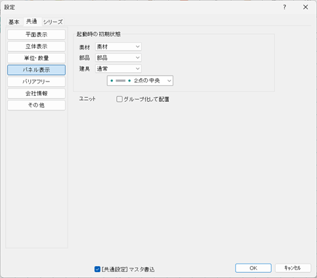Open the 立体表示 settings page
317x278 pixels.
(36, 47)
